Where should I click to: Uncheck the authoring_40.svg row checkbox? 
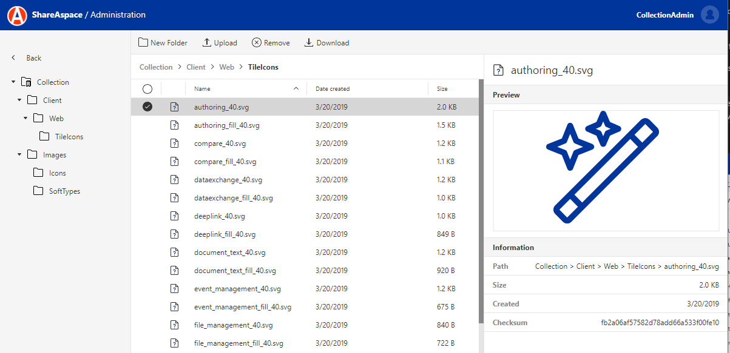coord(147,107)
